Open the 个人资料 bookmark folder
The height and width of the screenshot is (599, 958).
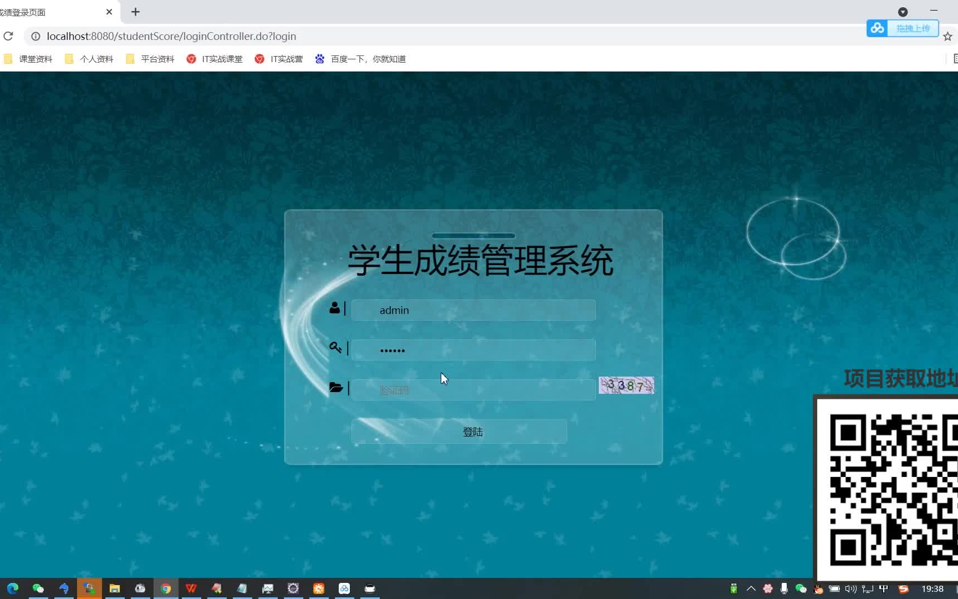[89, 59]
